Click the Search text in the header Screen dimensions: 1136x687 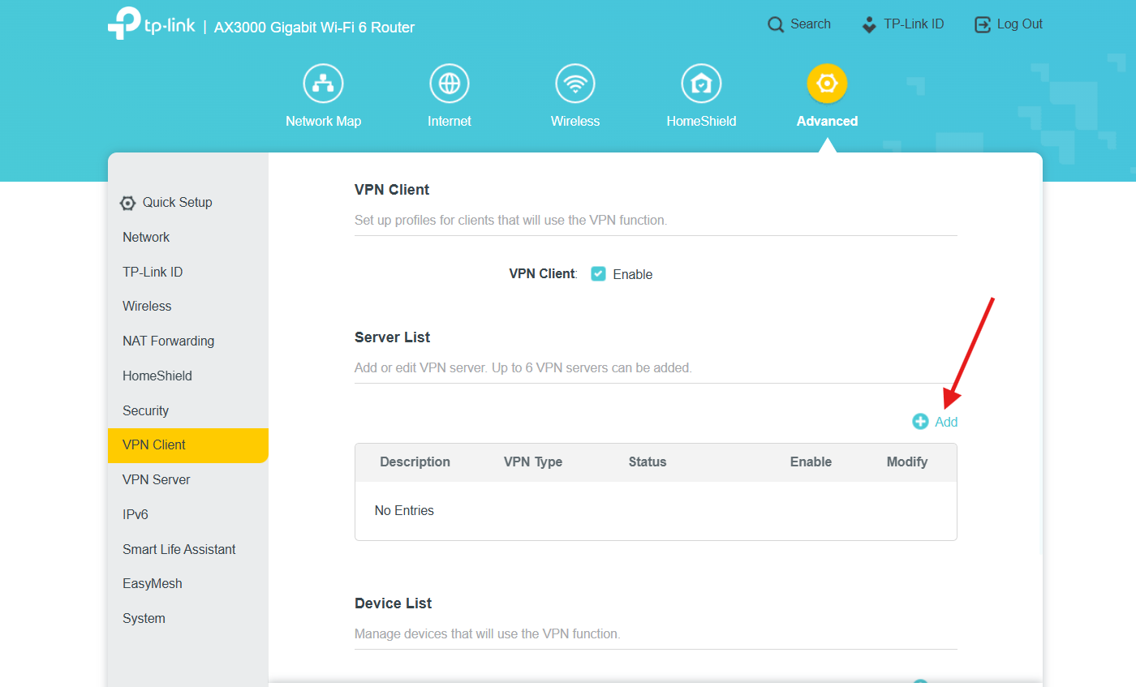[811, 24]
